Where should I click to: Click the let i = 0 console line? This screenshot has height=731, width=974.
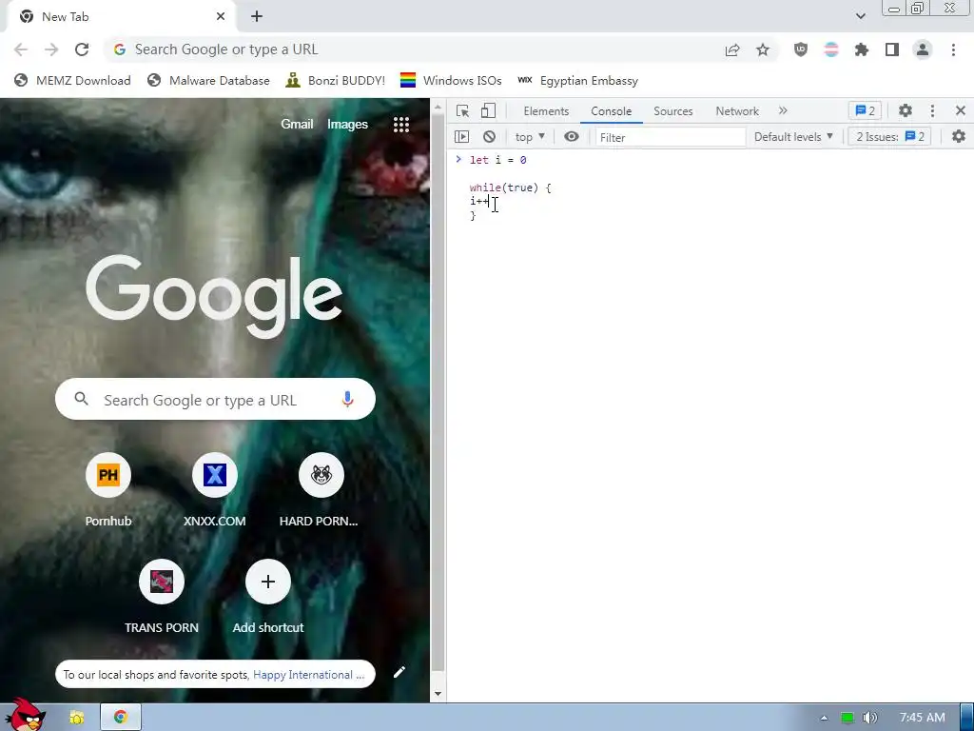point(497,160)
